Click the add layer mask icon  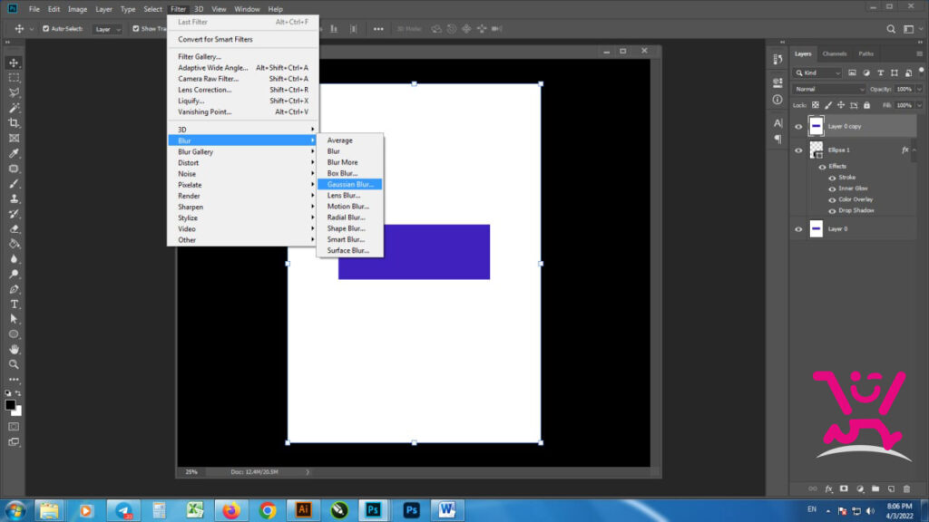(844, 488)
